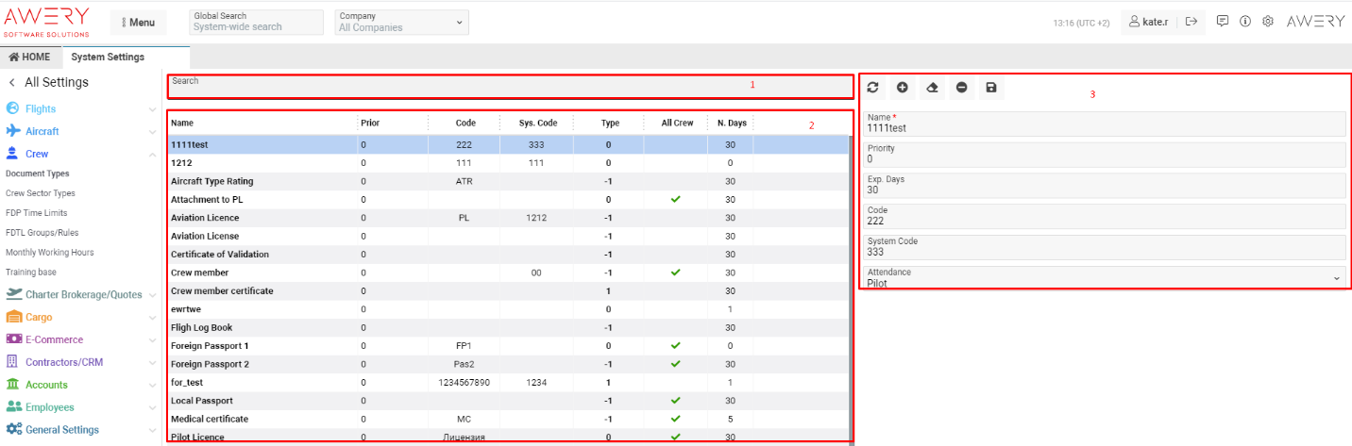Click the Menu button in the top bar
1352x446 pixels.
pyautogui.click(x=138, y=23)
